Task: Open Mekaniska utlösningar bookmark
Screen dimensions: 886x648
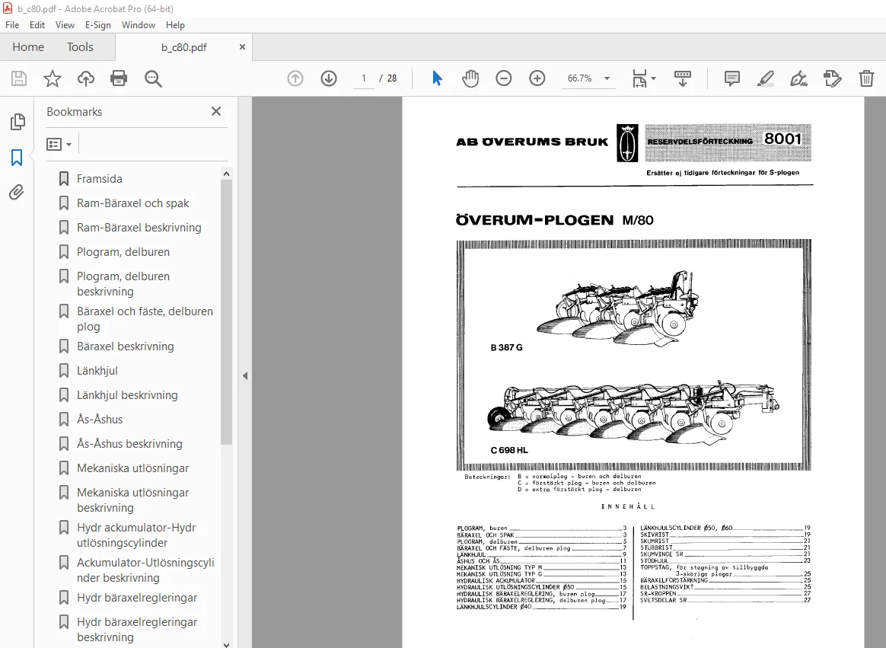Action: 132,468
